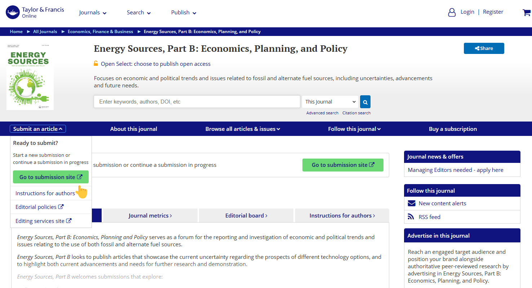Select Editing services site menu entry
Screen dimensions: 532x288
click(x=44, y=221)
